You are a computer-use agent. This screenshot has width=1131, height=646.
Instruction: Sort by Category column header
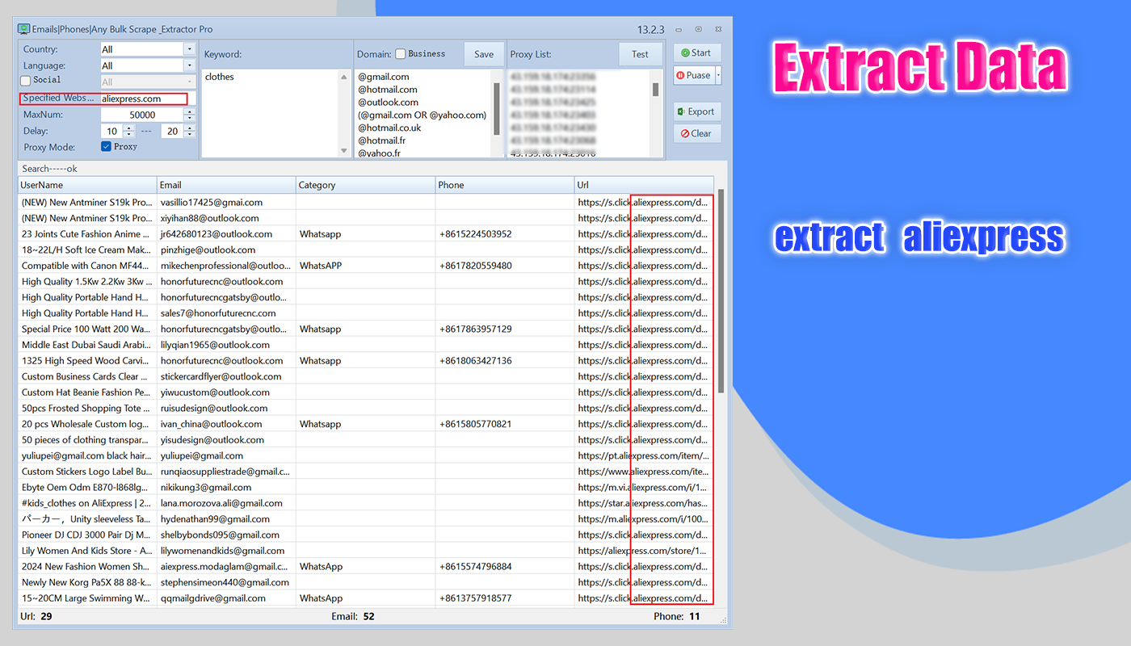point(366,185)
